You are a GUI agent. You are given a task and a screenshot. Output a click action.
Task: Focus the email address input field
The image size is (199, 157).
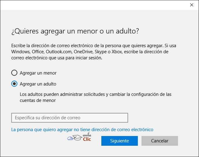[69, 117]
